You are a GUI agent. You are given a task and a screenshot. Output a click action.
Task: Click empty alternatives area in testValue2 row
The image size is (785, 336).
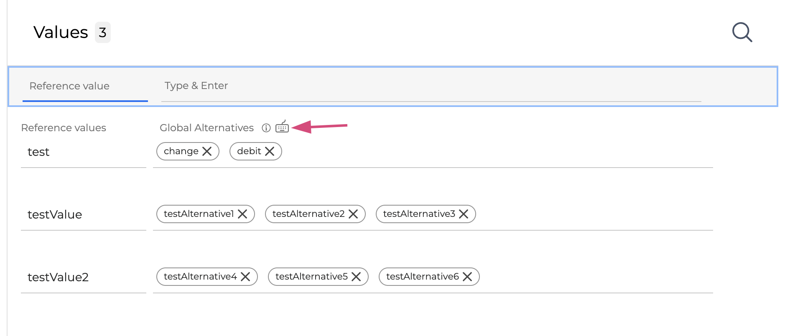click(594, 277)
